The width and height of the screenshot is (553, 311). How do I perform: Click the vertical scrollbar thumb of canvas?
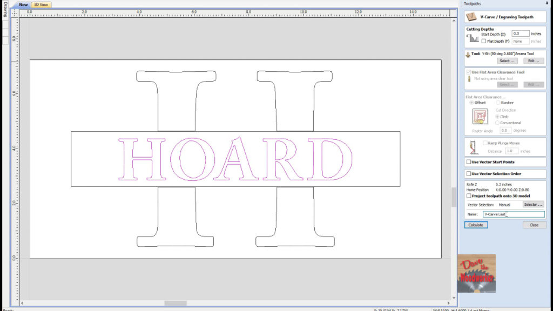click(454, 197)
